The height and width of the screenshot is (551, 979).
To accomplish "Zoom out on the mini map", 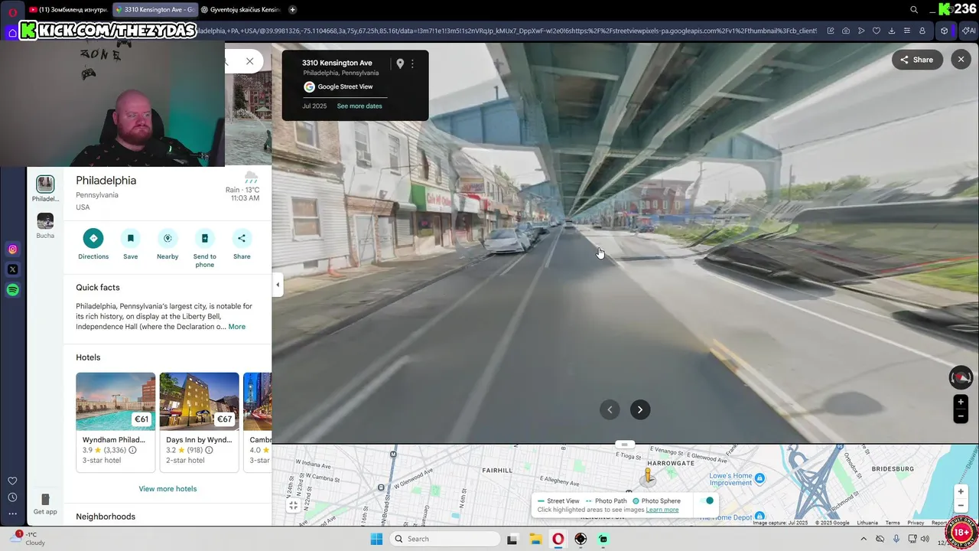I will [x=961, y=506].
